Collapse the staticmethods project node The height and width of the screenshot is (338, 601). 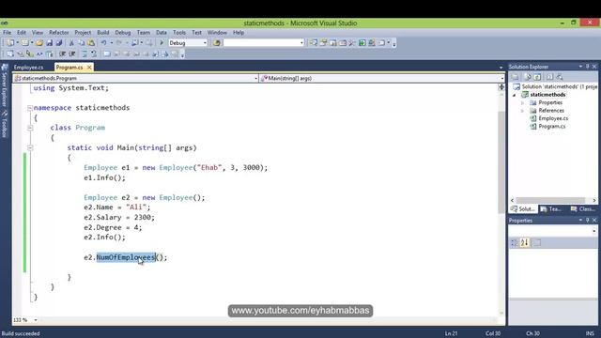[x=515, y=95]
